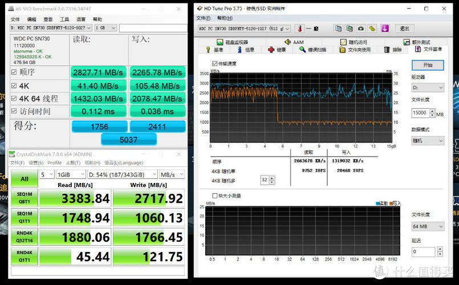Screen dimensions: 459x285
Task: Click the camera save screenshot icon
Action: pyautogui.click(x=361, y=28)
